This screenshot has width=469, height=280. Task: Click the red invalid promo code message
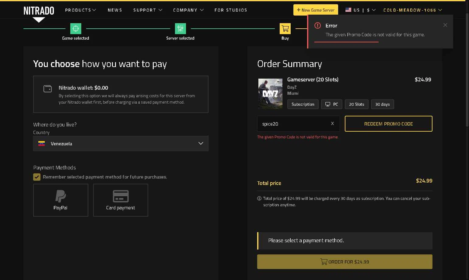point(298,137)
